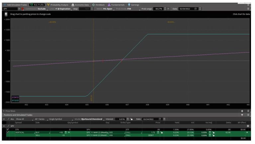Click the price slice icon beside the drag hint

tap(6, 14)
